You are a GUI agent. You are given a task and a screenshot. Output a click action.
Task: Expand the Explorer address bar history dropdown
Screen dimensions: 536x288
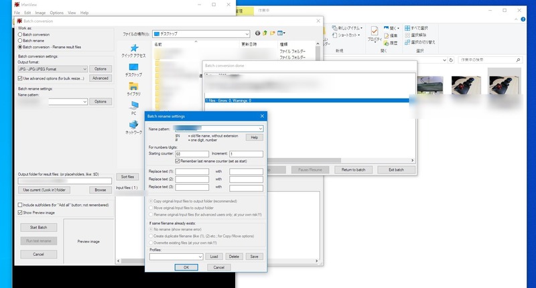point(444,60)
